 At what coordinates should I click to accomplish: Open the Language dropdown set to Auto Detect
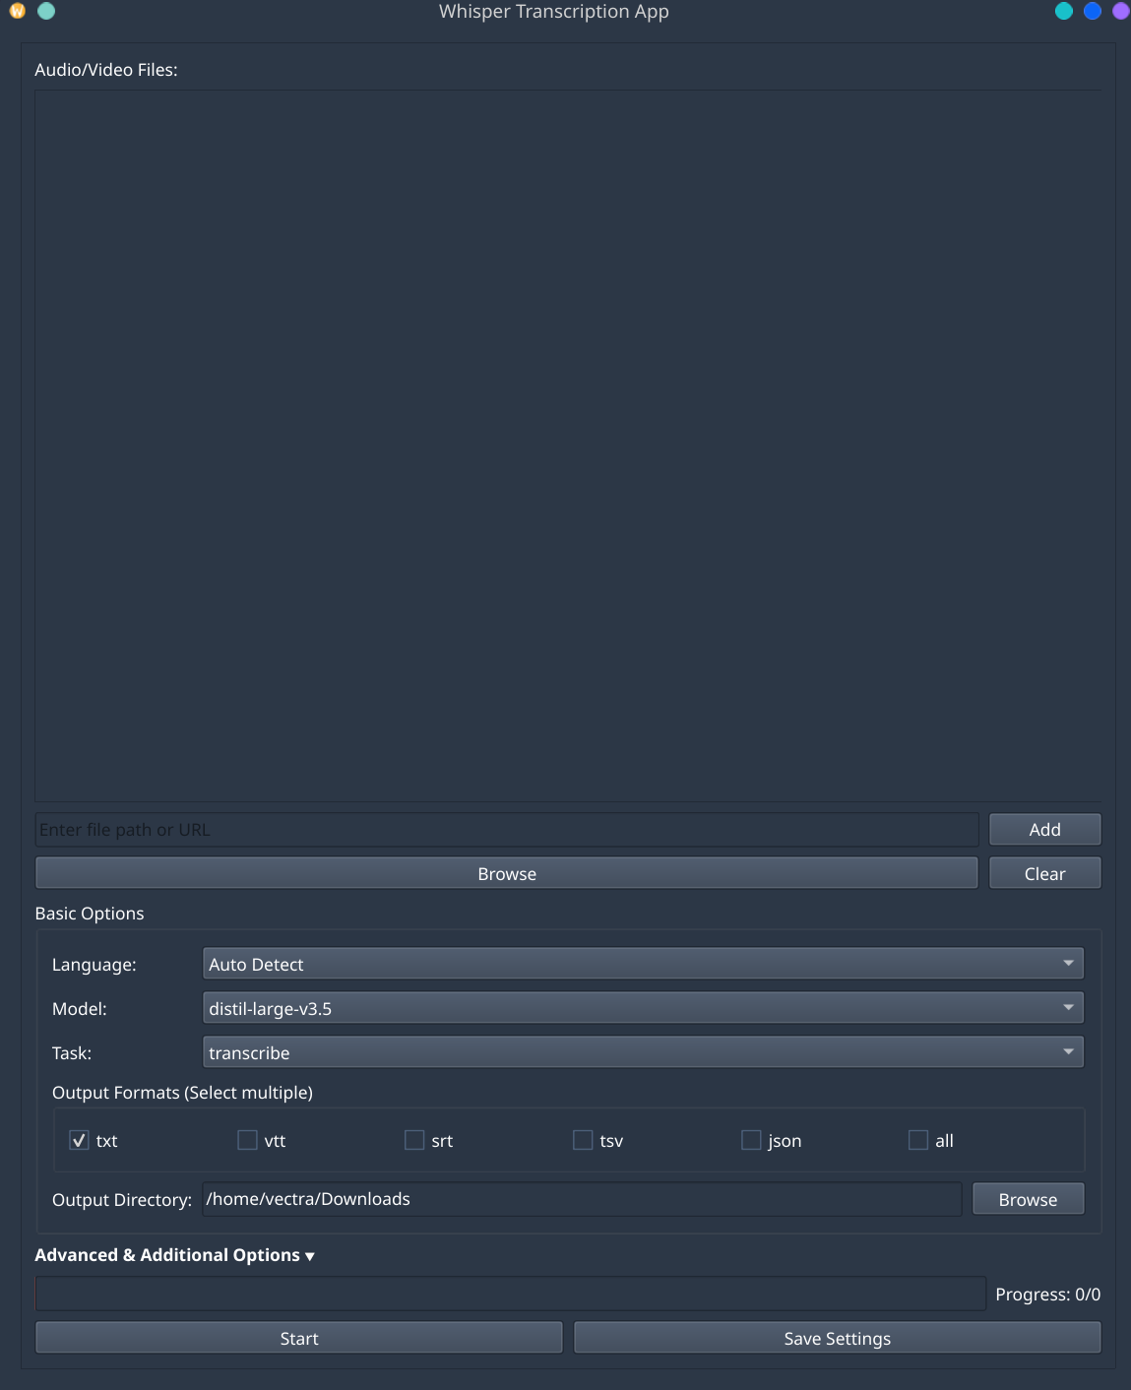pyautogui.click(x=643, y=964)
